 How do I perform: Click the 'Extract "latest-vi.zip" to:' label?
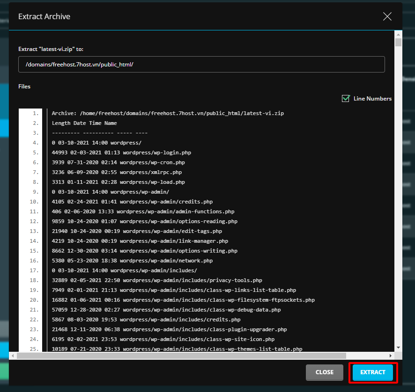(51, 49)
